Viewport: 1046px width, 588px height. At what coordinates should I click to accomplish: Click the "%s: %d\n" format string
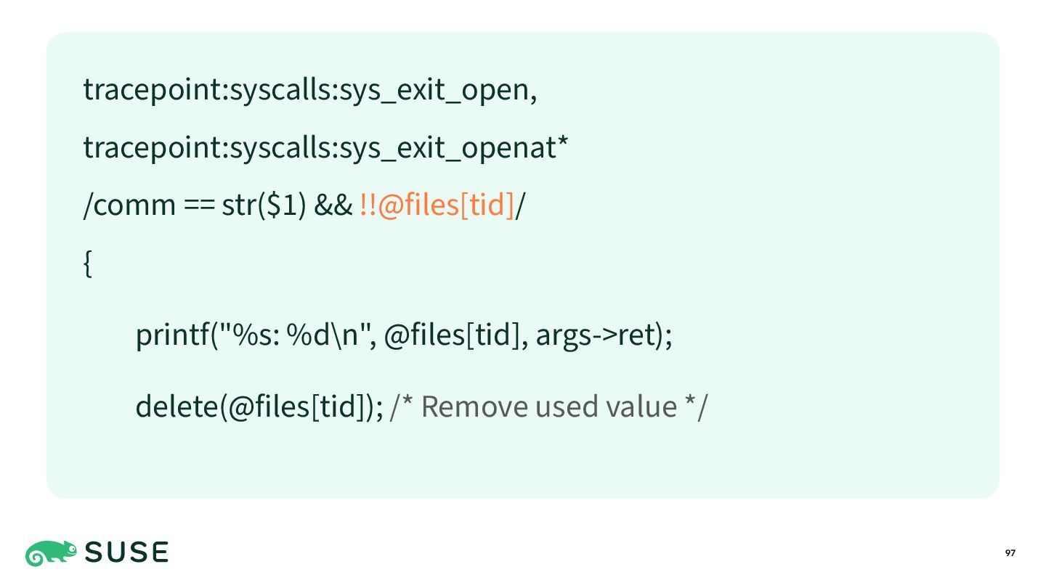[298, 335]
